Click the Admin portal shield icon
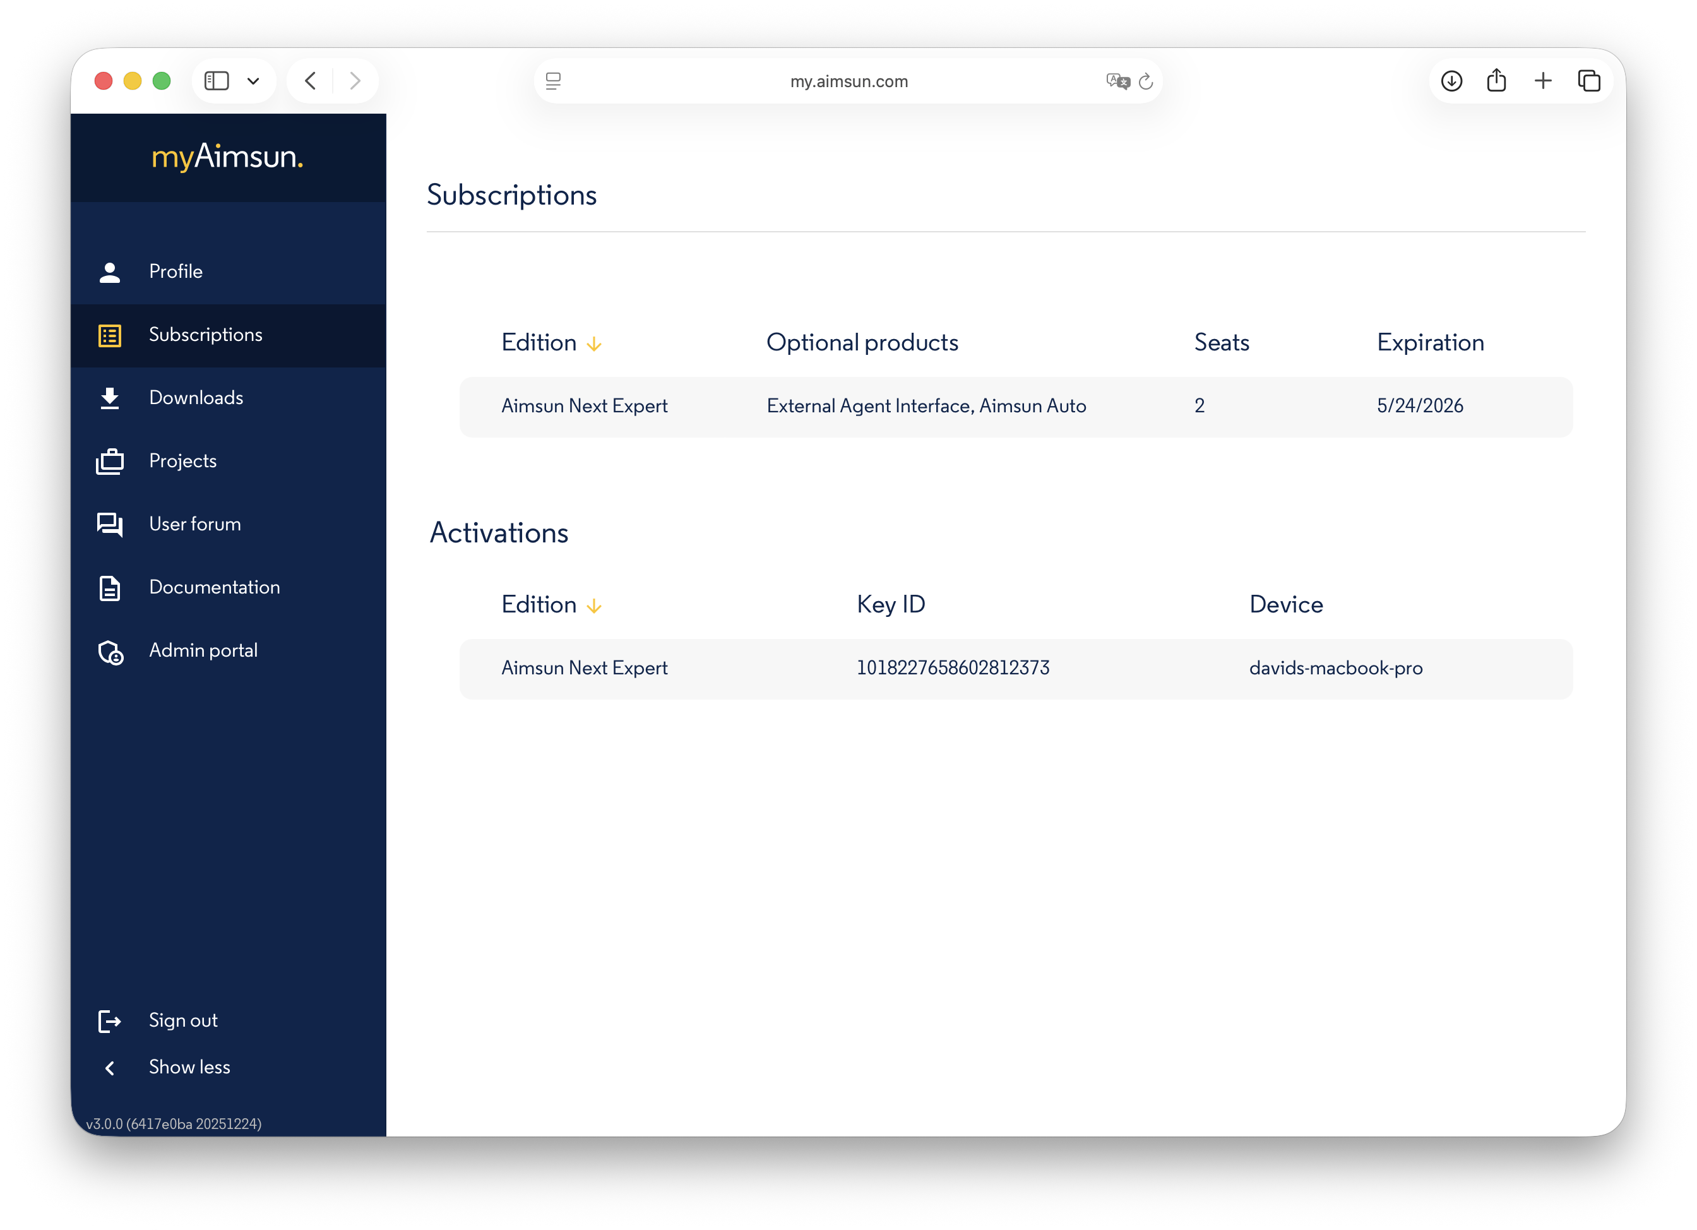1697x1230 pixels. click(x=110, y=652)
